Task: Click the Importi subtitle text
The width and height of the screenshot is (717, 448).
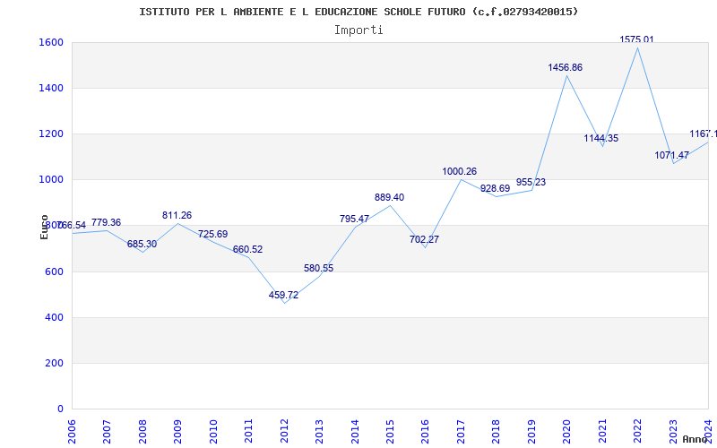Action: [358, 30]
